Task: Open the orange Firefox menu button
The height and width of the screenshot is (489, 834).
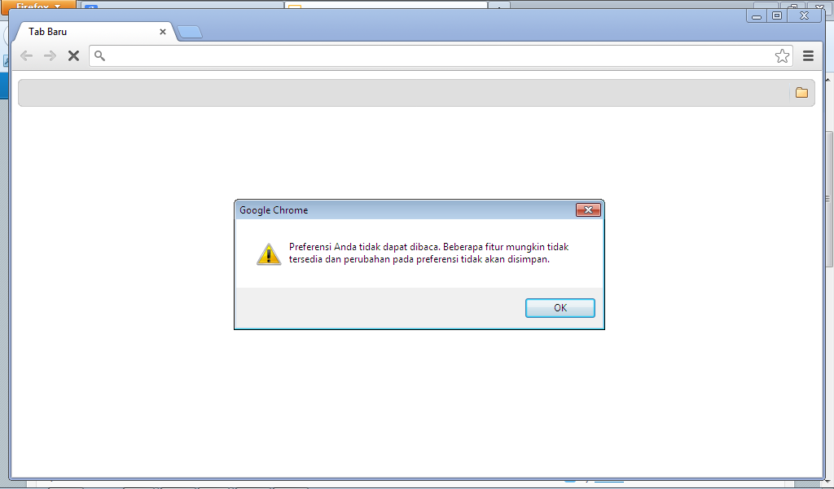Action: (38, 7)
